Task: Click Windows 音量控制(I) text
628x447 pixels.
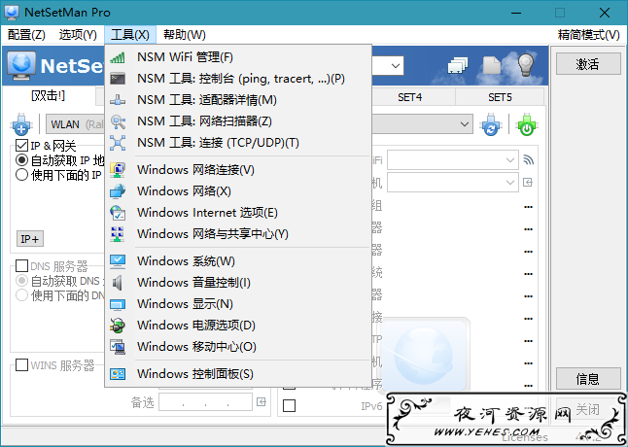Action: click(193, 283)
